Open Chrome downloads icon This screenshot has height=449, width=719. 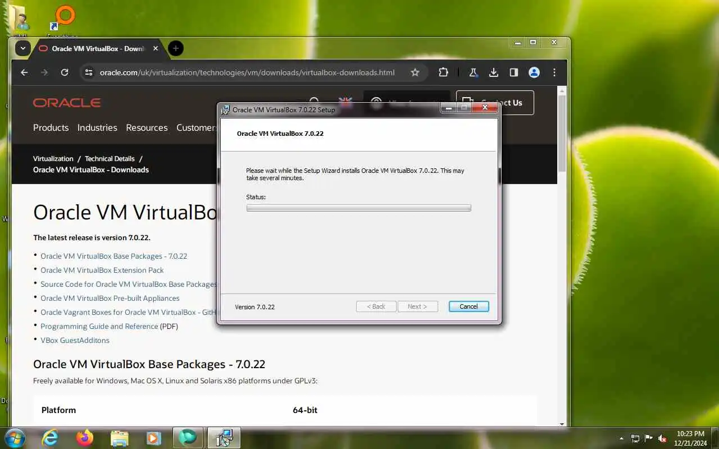(493, 72)
